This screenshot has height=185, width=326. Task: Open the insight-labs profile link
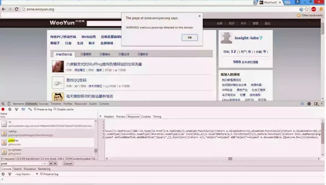(247, 38)
